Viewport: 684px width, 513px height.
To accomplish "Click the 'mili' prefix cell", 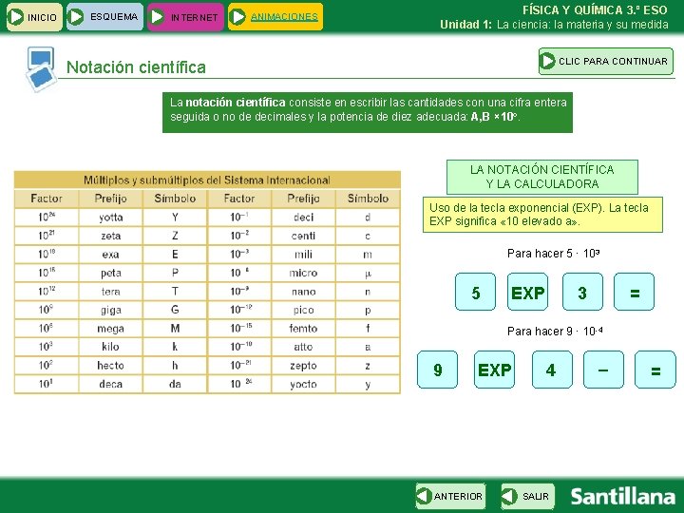I will (304, 255).
